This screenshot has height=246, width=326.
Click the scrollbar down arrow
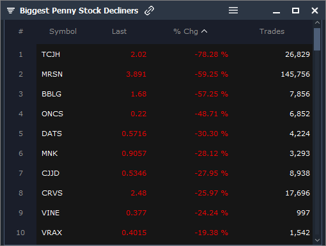tap(317, 240)
